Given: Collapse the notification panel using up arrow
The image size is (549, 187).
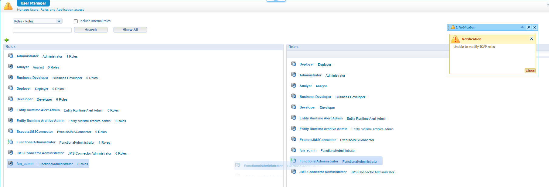Looking at the screenshot, I should (x=522, y=27).
